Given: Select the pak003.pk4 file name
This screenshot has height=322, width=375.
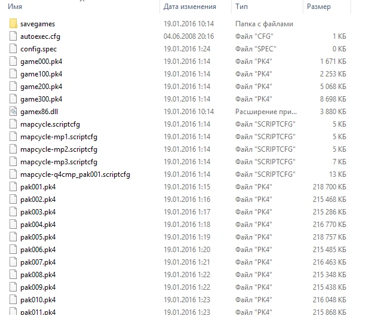Looking at the screenshot, I should click(38, 212).
